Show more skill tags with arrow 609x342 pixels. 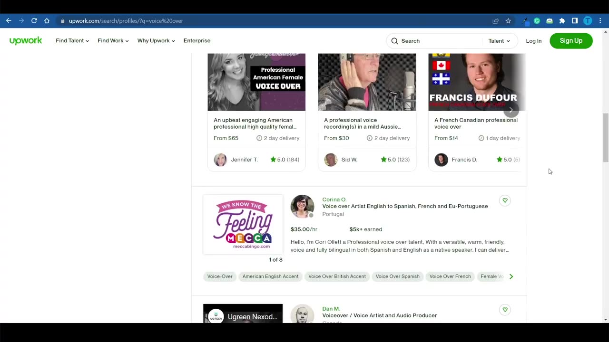pos(511,276)
